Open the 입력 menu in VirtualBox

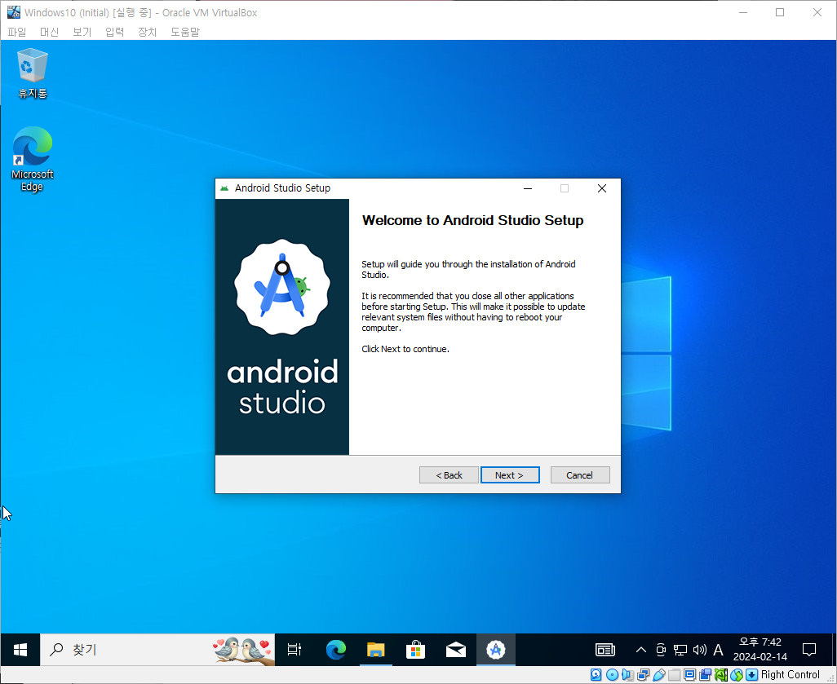[x=114, y=32]
